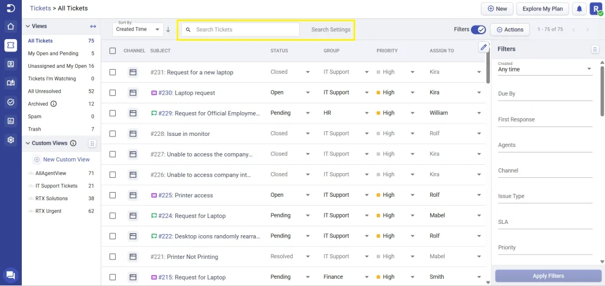
Task: Open the settings gear in left sidebar
Action: [x=11, y=140]
